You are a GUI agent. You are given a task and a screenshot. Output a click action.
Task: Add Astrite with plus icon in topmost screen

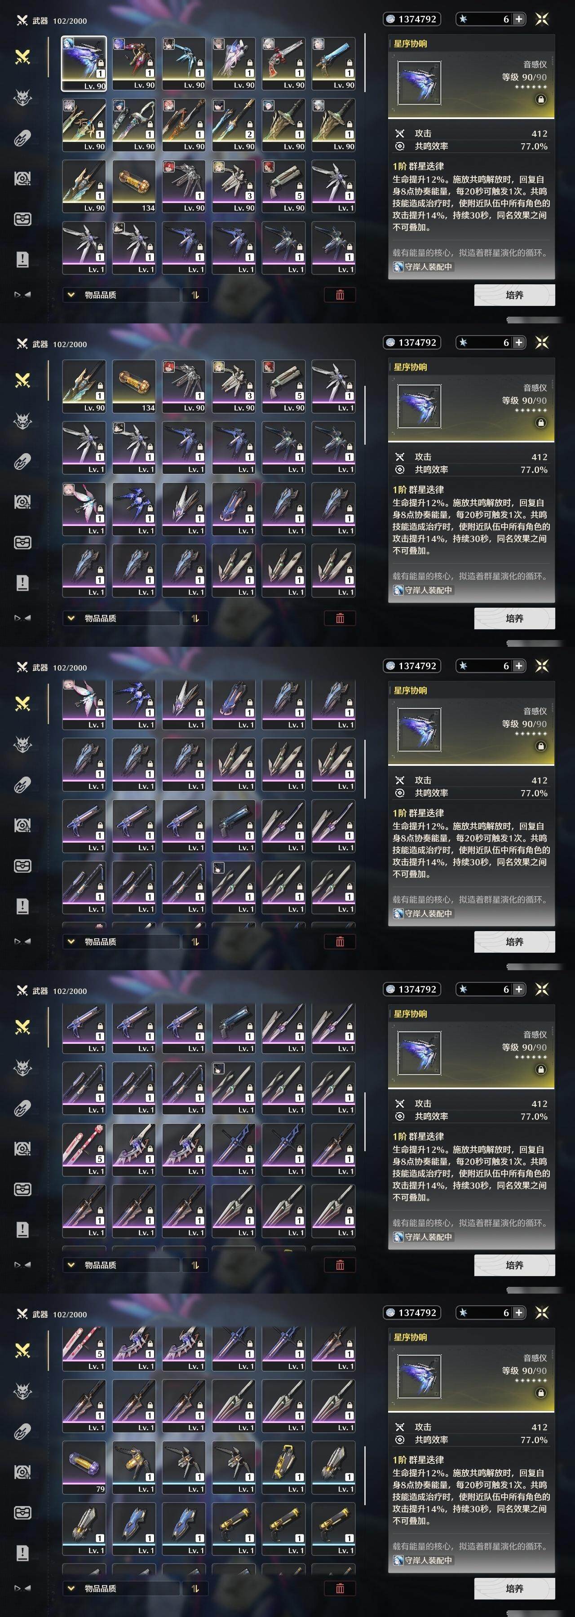[x=518, y=19]
